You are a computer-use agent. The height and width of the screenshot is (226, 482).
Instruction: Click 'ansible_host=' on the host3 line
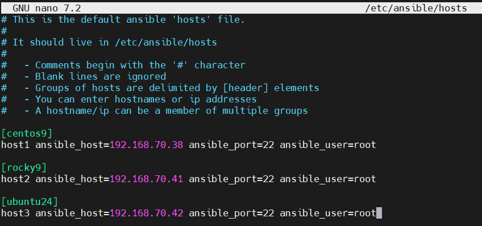coord(73,213)
